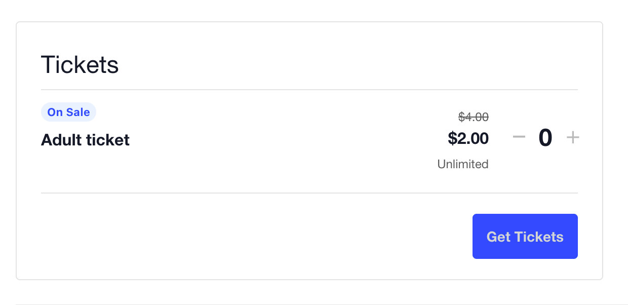Click the discounted price $2.00
Viewport: 628px width, 305px height.
click(x=468, y=138)
